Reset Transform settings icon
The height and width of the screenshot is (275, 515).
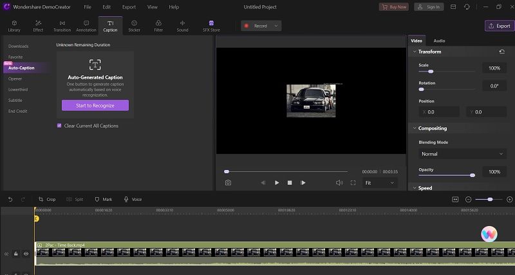pyautogui.click(x=502, y=52)
